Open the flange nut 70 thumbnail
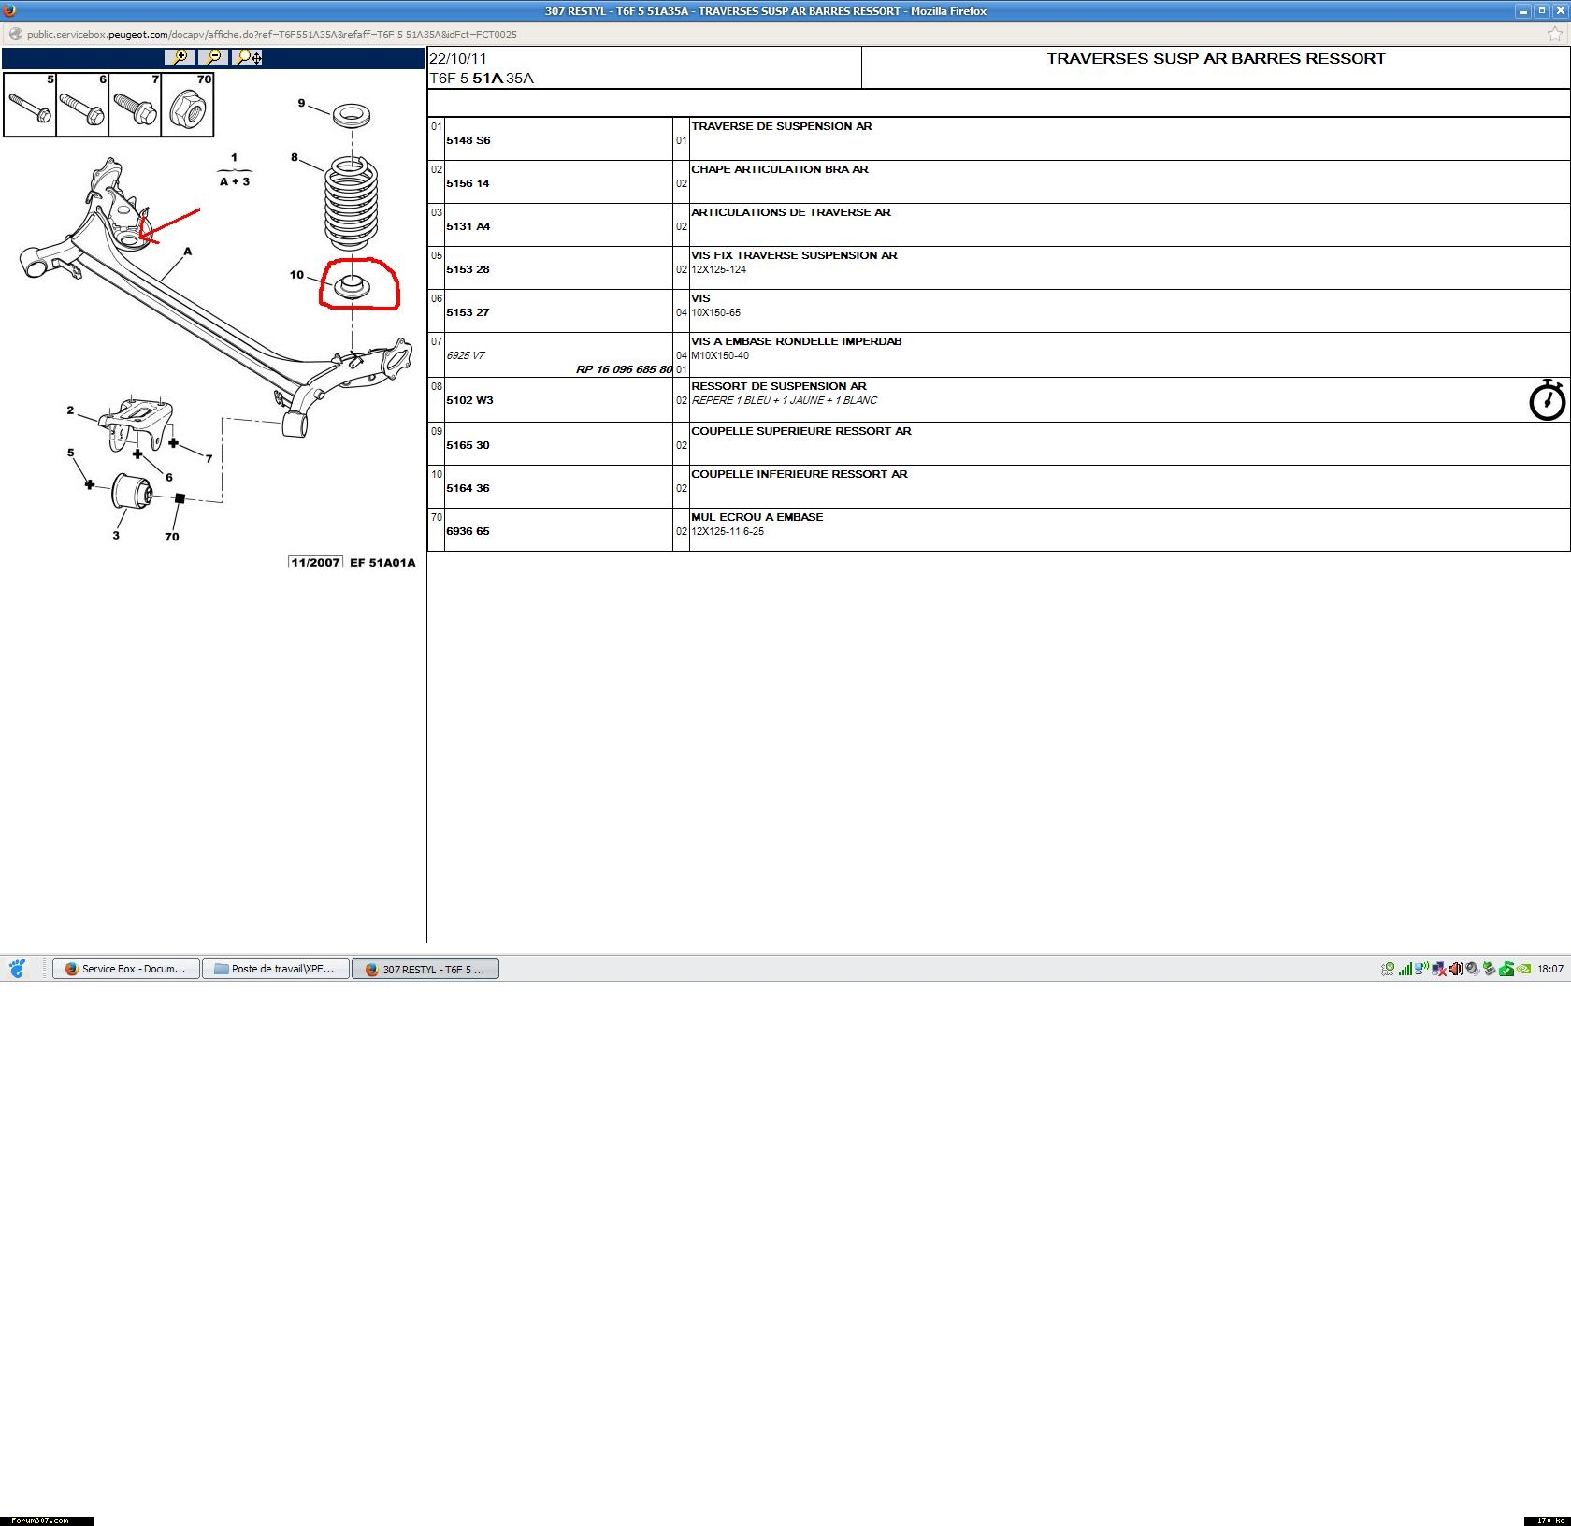The width and height of the screenshot is (1571, 1526). [x=187, y=105]
